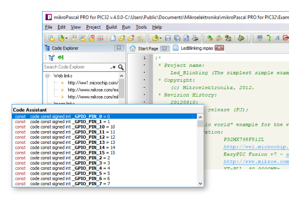Screen dimensions: 289x198
Task: Click the Save All icon
Action: tap(177, 38)
